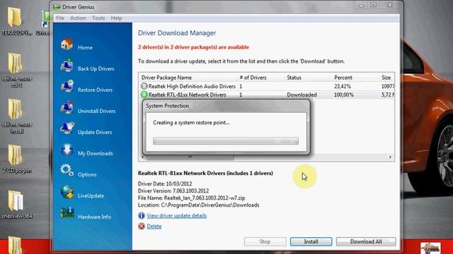Click the restore point progress bar
The height and width of the screenshot is (254, 453).
(x=226, y=141)
